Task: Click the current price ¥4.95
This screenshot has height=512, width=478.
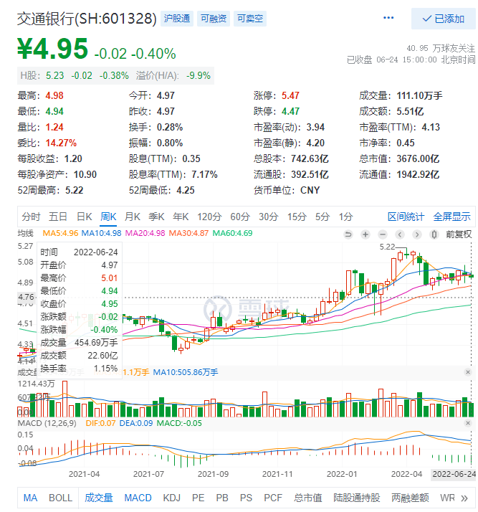Action: click(52, 49)
